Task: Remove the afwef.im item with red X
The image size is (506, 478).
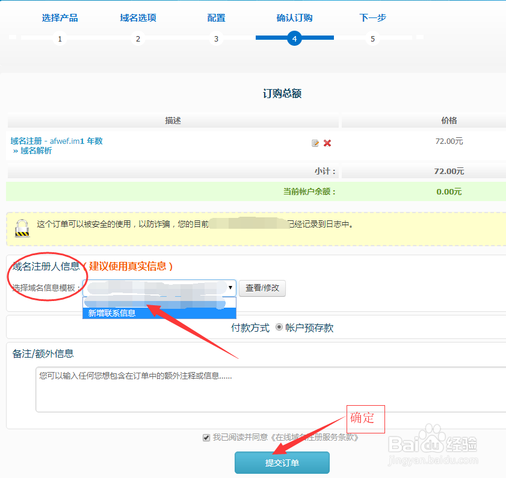Action: point(327,143)
